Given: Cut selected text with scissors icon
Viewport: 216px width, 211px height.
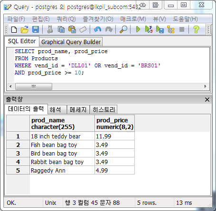Looking at the screenshot, I should (50, 29).
